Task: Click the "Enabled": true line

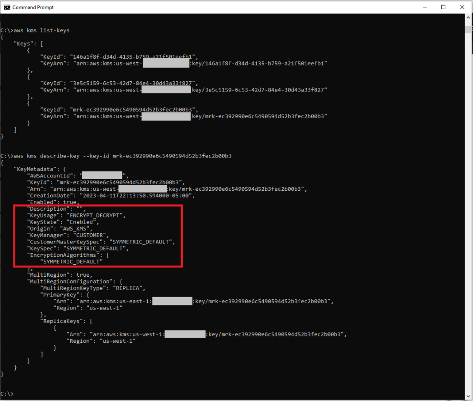Action: (53, 202)
